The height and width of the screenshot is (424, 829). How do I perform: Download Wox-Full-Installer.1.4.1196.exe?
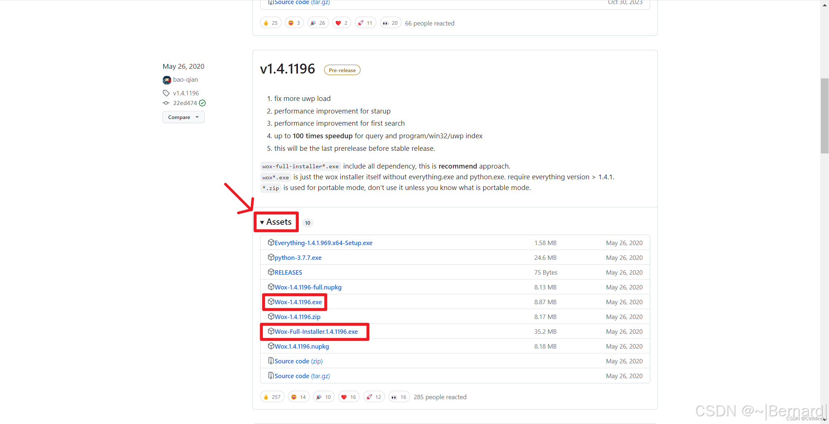coord(316,332)
